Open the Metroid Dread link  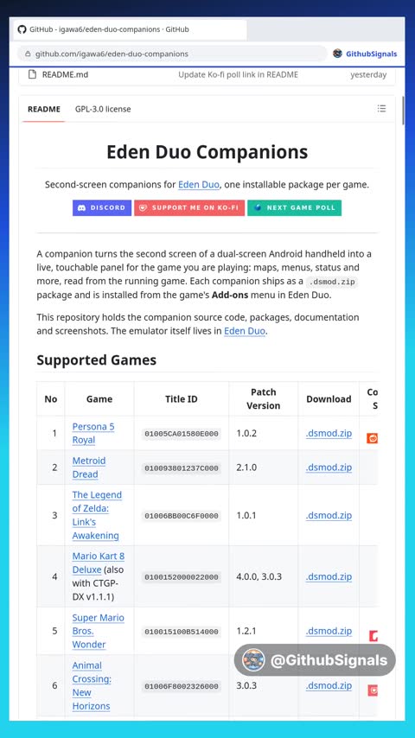[88, 468]
